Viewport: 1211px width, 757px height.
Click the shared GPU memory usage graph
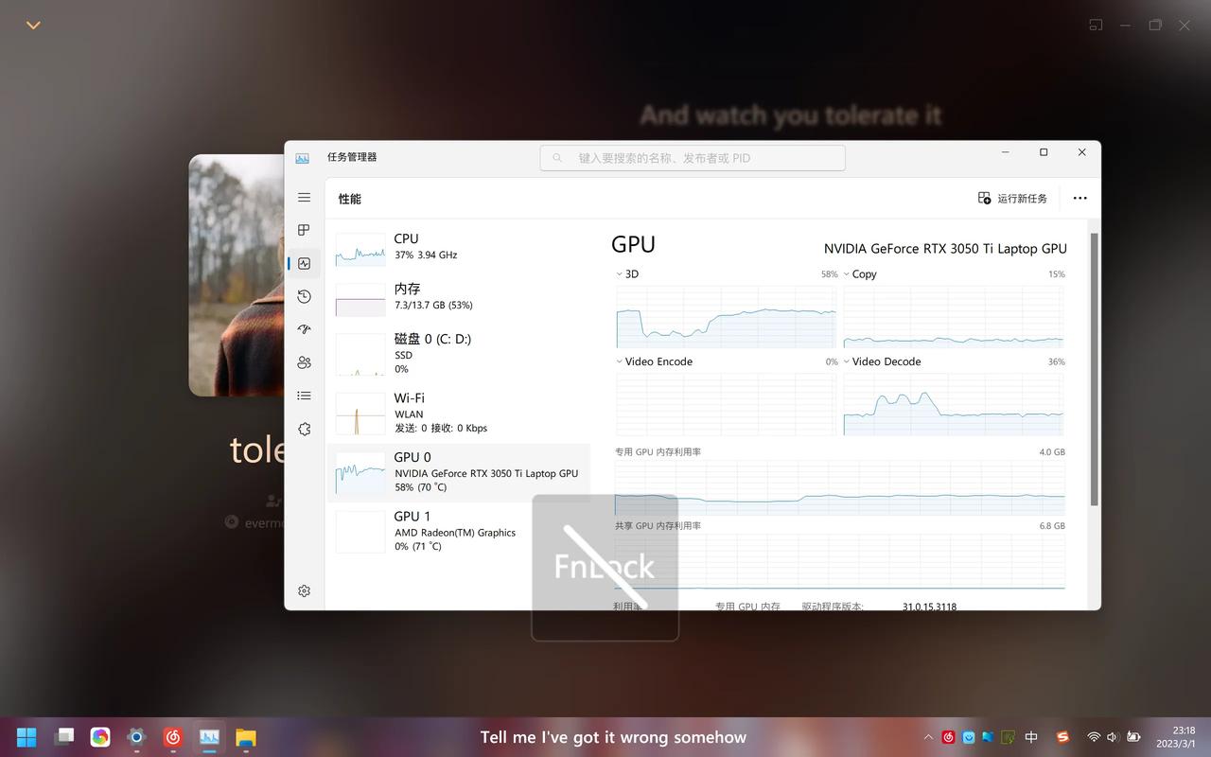[x=840, y=561]
